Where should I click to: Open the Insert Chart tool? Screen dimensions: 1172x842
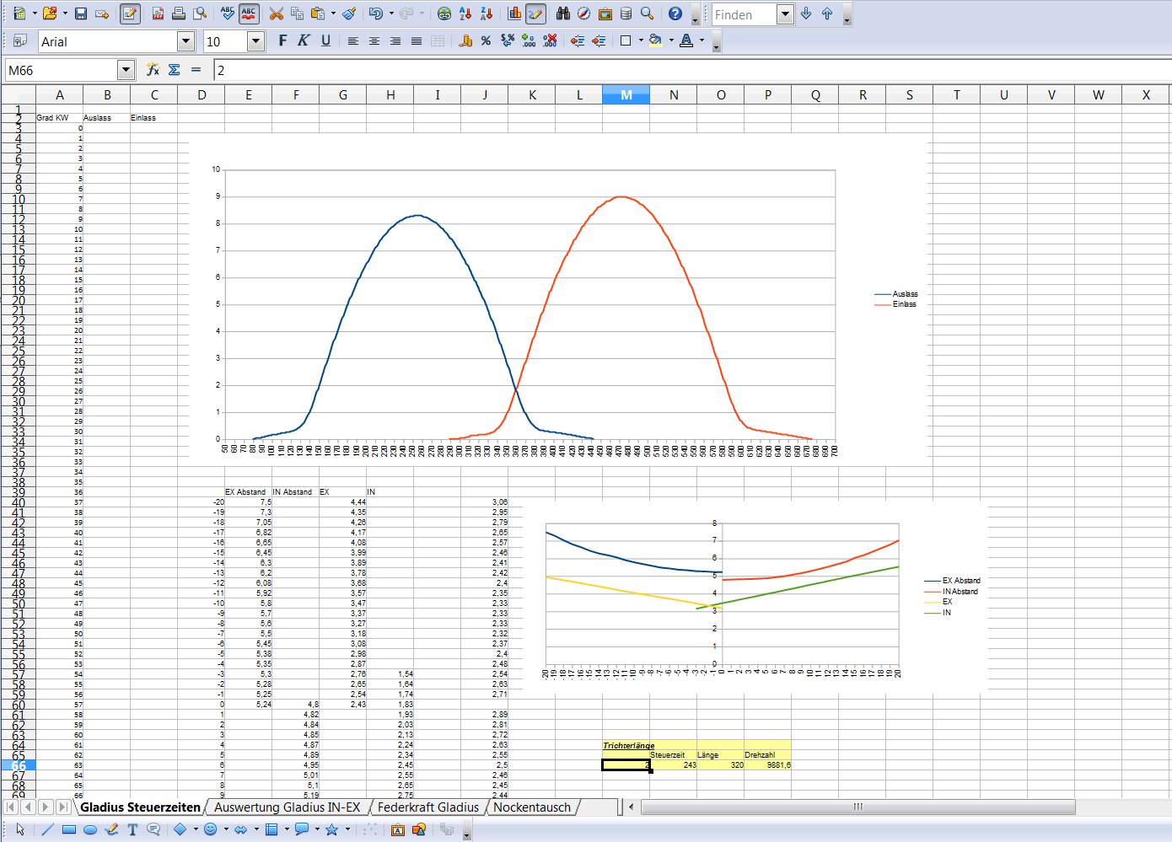514,13
